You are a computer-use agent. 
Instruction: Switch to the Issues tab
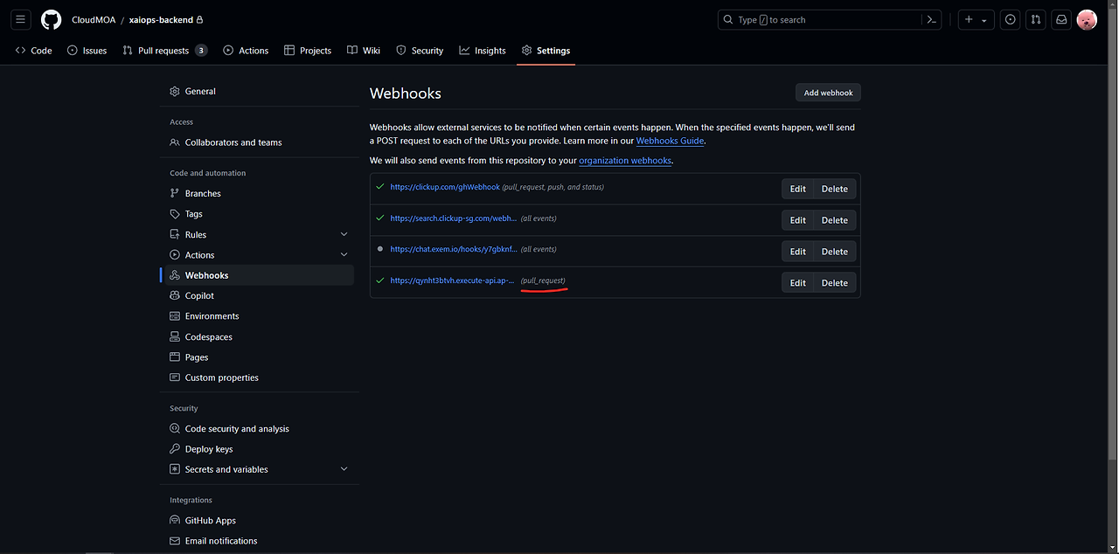pos(87,51)
